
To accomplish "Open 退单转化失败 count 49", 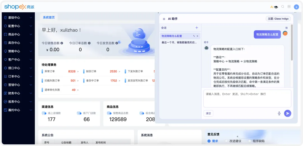I will click(x=74, y=90).
